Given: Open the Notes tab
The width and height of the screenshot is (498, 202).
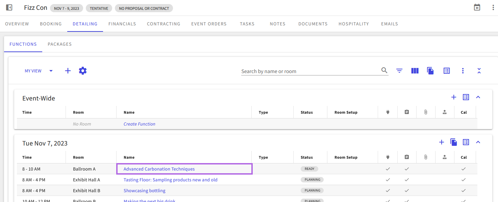Looking at the screenshot, I should click(x=277, y=24).
